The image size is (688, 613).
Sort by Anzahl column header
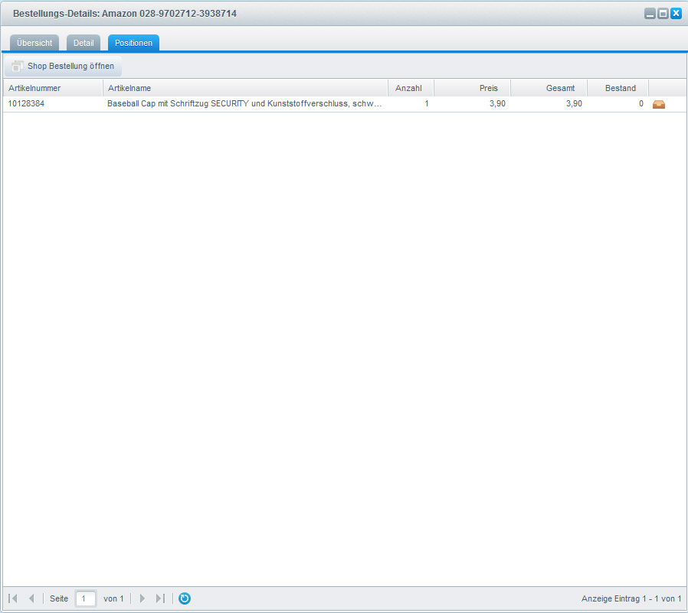411,88
